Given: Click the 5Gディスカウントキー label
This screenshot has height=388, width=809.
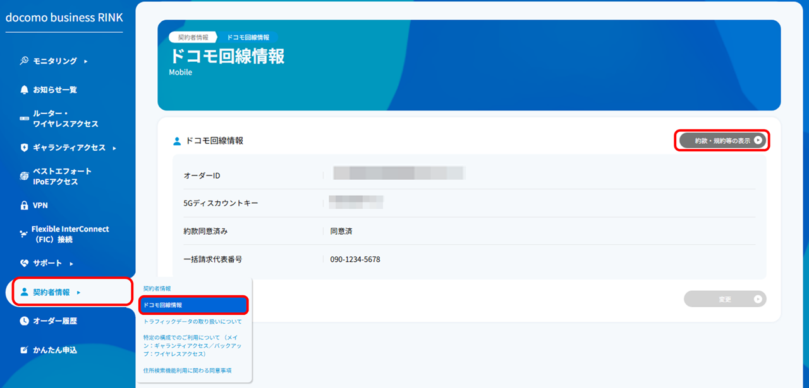Looking at the screenshot, I should click(x=221, y=203).
